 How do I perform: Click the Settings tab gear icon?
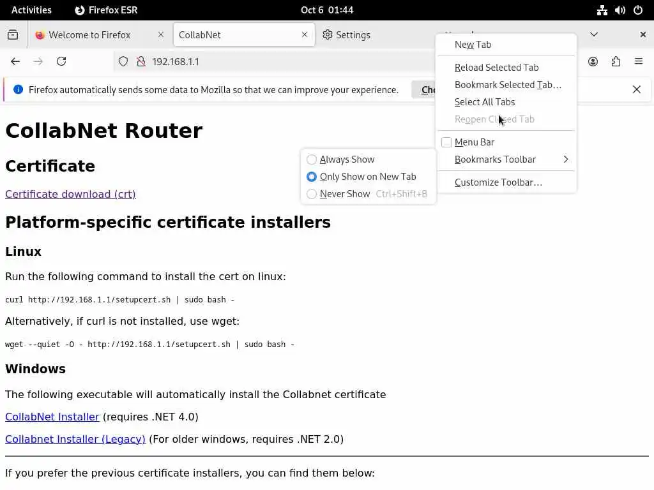328,34
